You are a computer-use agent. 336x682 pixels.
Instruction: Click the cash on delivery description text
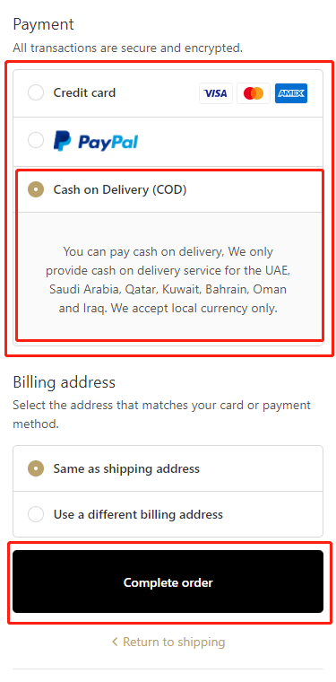point(168,280)
